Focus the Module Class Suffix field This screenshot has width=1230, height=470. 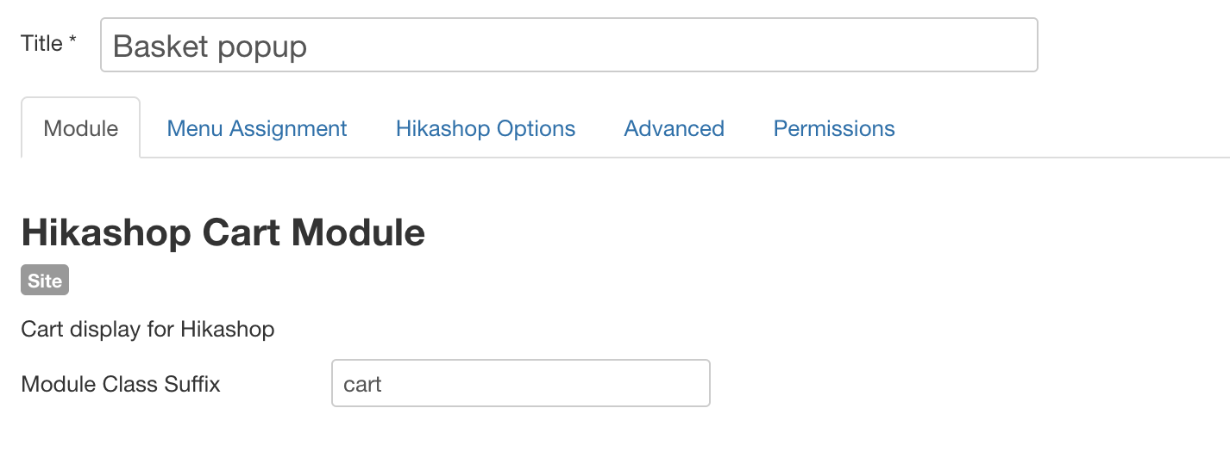520,384
